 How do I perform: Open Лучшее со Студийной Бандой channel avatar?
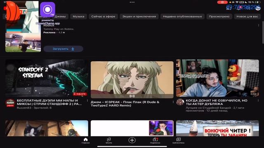[180, 102]
